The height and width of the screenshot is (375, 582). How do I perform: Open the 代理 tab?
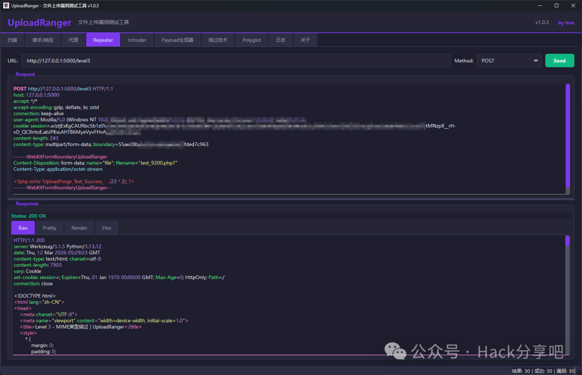pyautogui.click(x=73, y=40)
